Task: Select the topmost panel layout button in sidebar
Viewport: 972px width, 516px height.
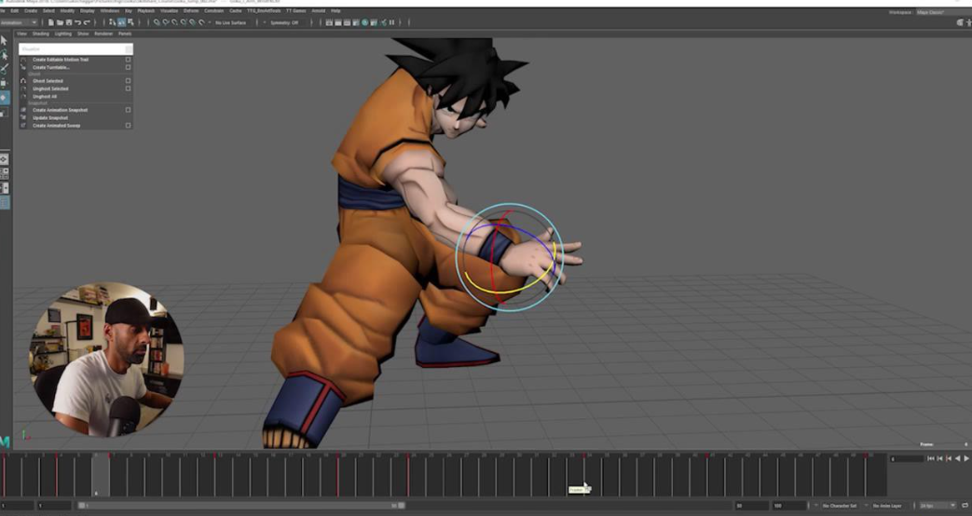Action: tap(5, 158)
